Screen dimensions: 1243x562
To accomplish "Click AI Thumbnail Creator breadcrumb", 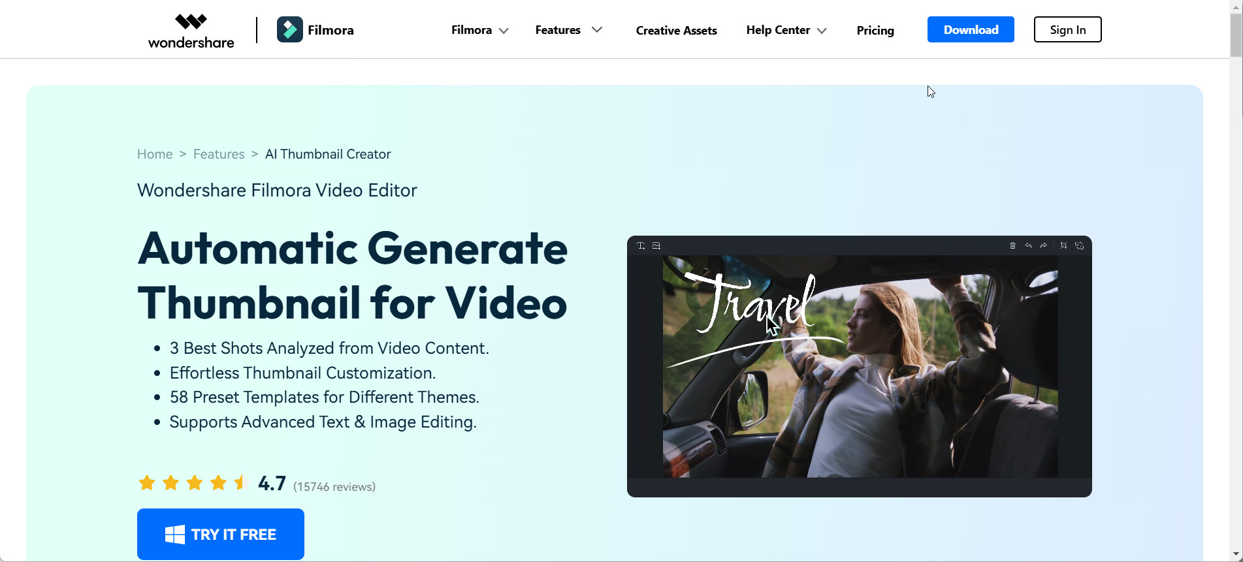I will 328,154.
